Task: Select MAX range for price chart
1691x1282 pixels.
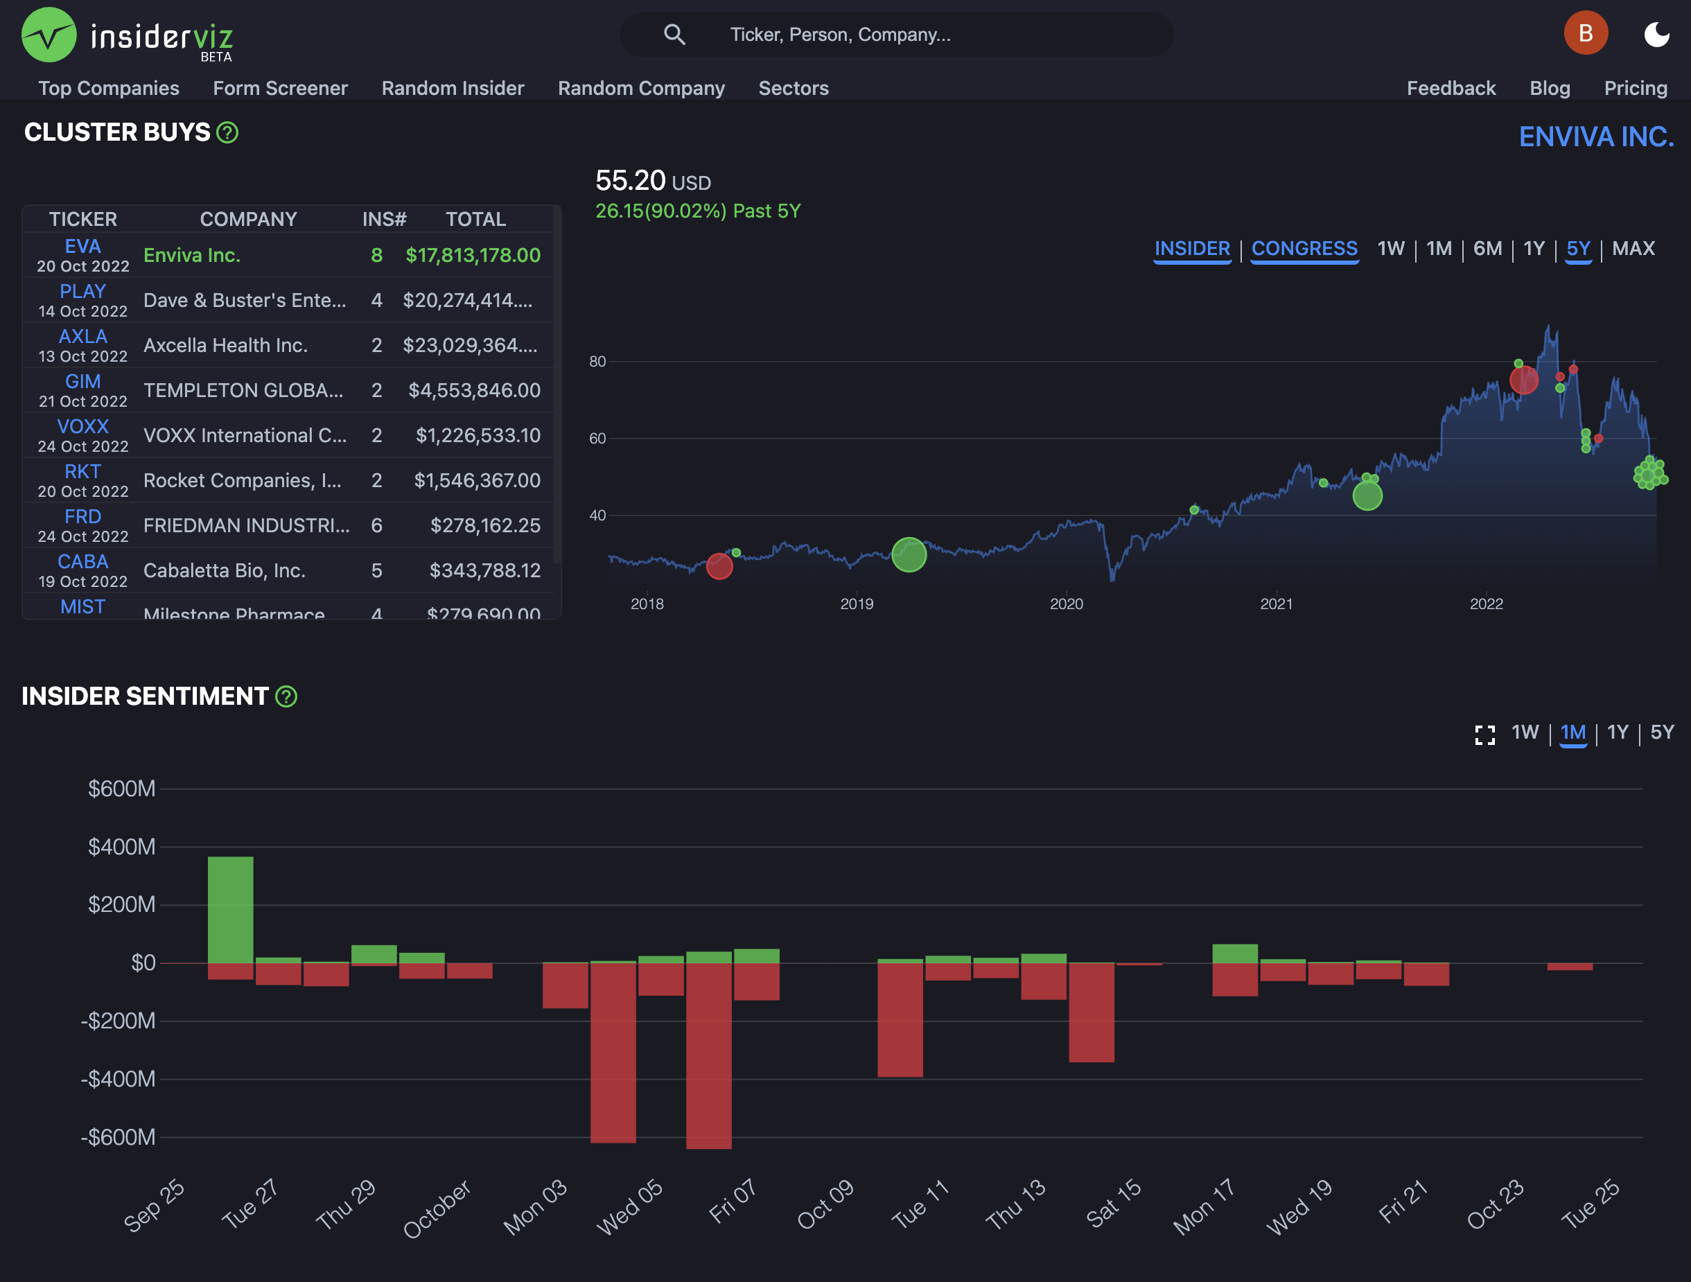Action: 1633,249
